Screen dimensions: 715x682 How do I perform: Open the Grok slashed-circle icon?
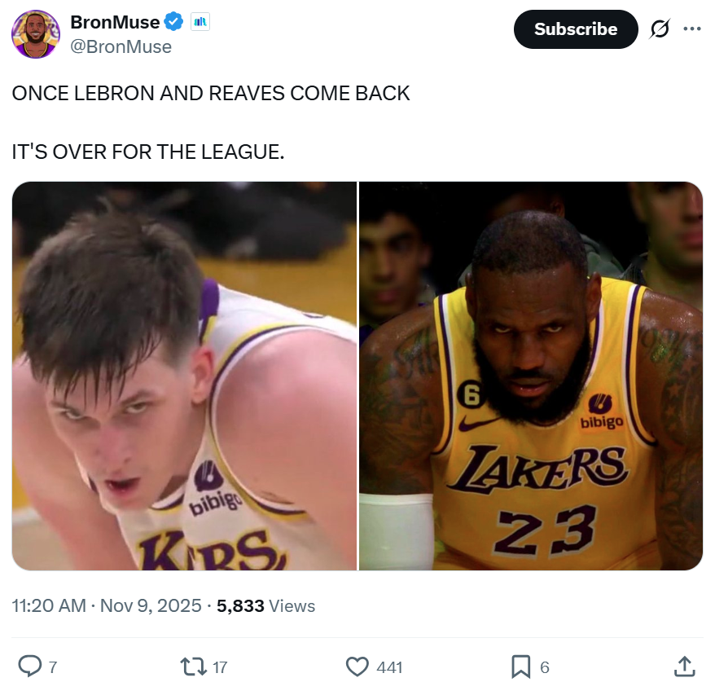[659, 29]
